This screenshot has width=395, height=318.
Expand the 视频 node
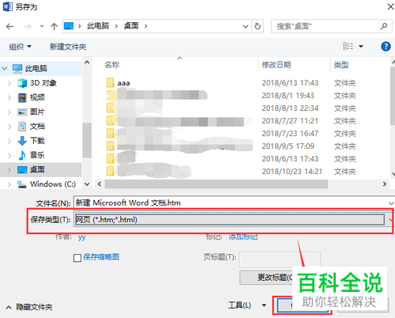click(x=9, y=97)
